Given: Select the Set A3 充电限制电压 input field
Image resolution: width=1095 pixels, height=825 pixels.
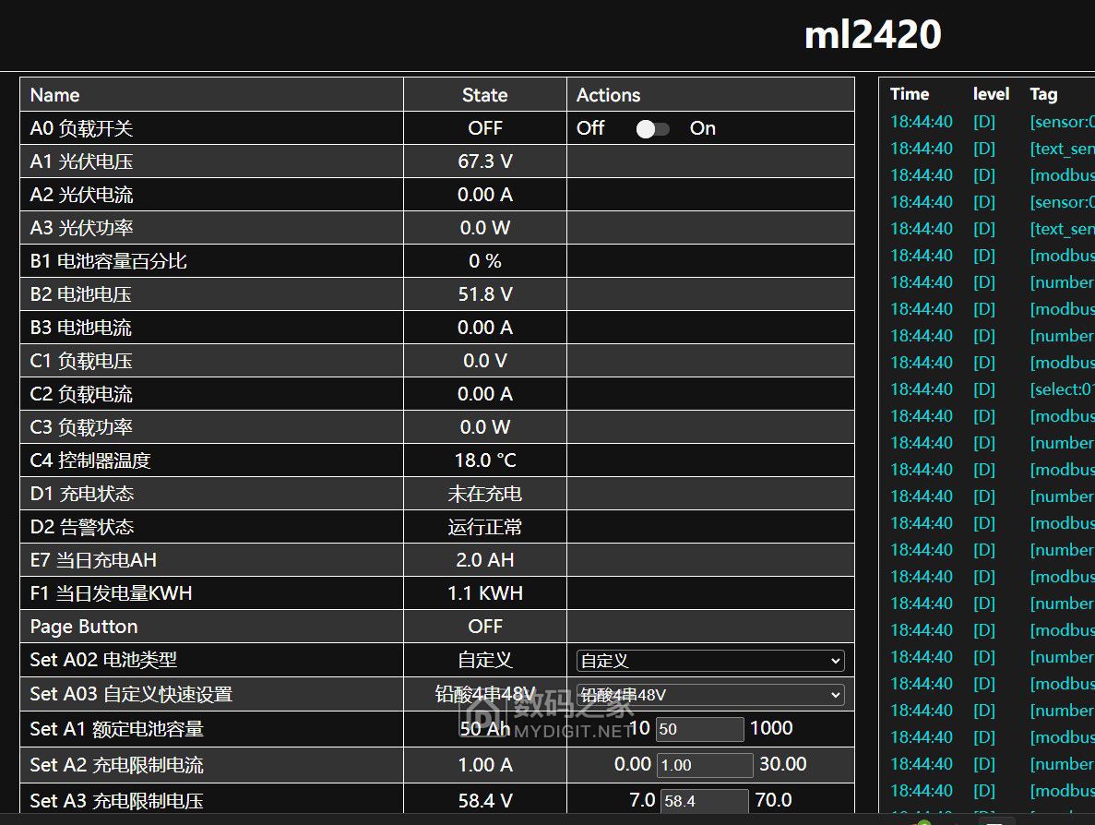Looking at the screenshot, I should click(704, 801).
